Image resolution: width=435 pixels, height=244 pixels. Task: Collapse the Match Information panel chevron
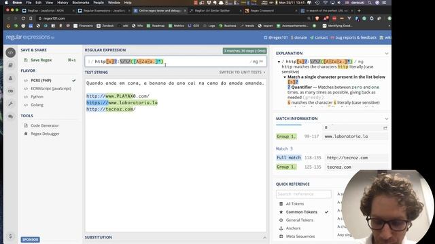387,119
